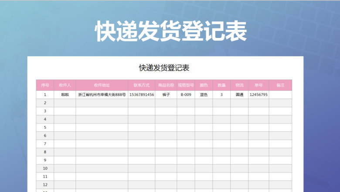This screenshot has height=192, width=340.
Task: Select the 物流 column header
Action: pyautogui.click(x=239, y=85)
